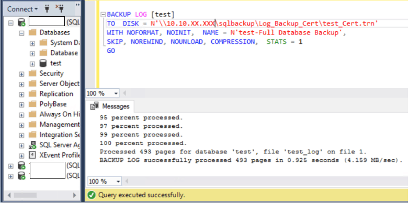Select the test database label

(56, 63)
